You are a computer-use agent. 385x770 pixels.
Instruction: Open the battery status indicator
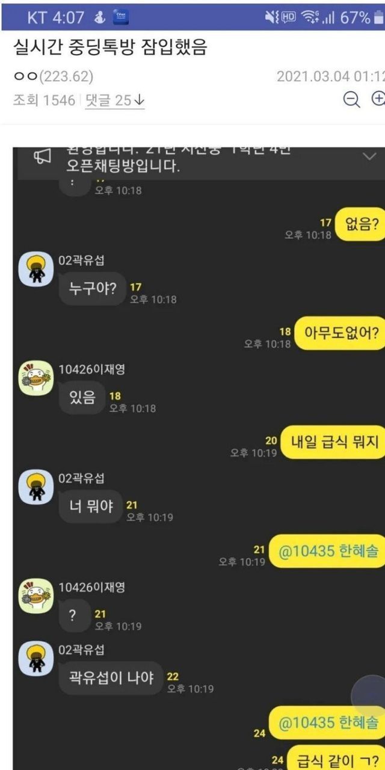[x=378, y=17]
